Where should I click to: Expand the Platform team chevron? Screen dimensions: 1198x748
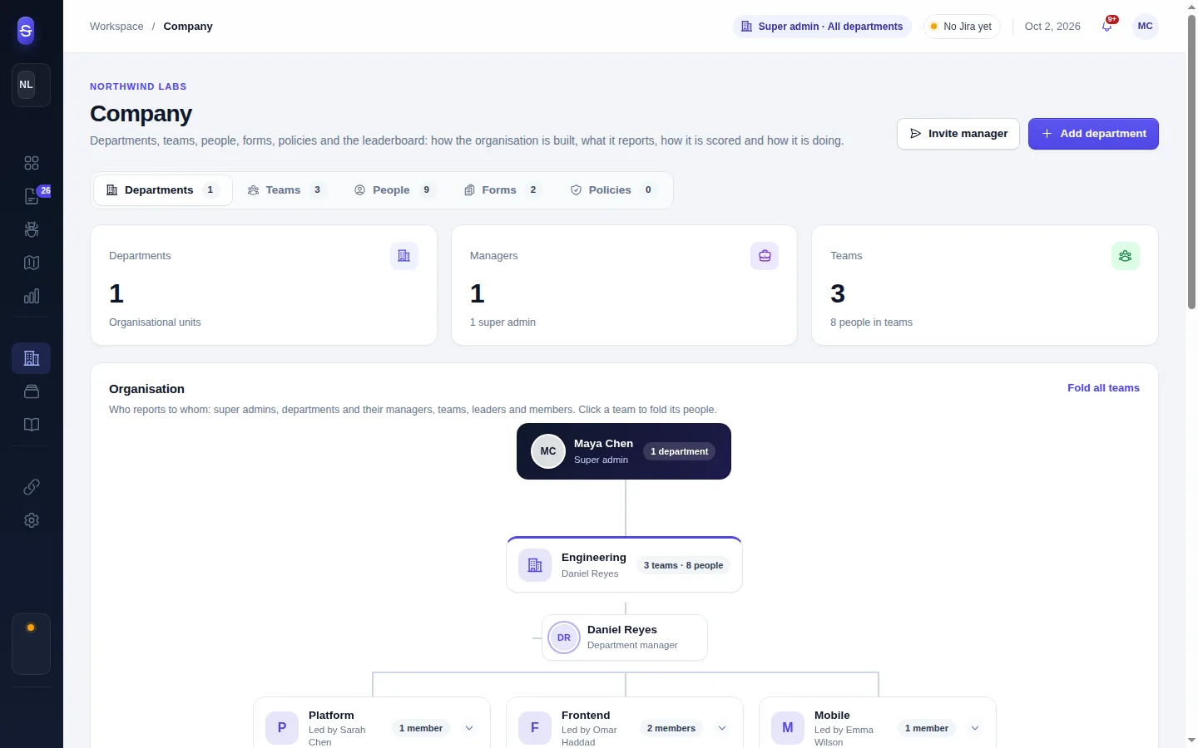tap(469, 728)
